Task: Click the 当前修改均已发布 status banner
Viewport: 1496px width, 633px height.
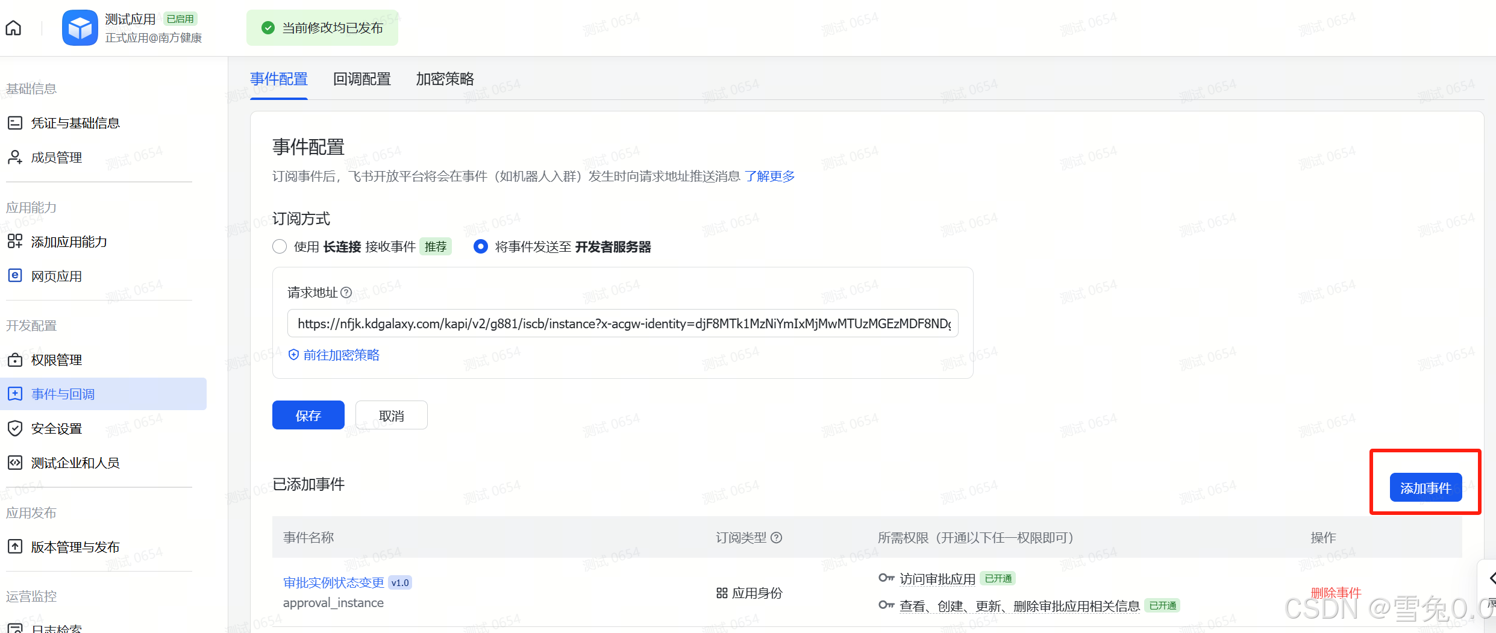Action: 322,28
